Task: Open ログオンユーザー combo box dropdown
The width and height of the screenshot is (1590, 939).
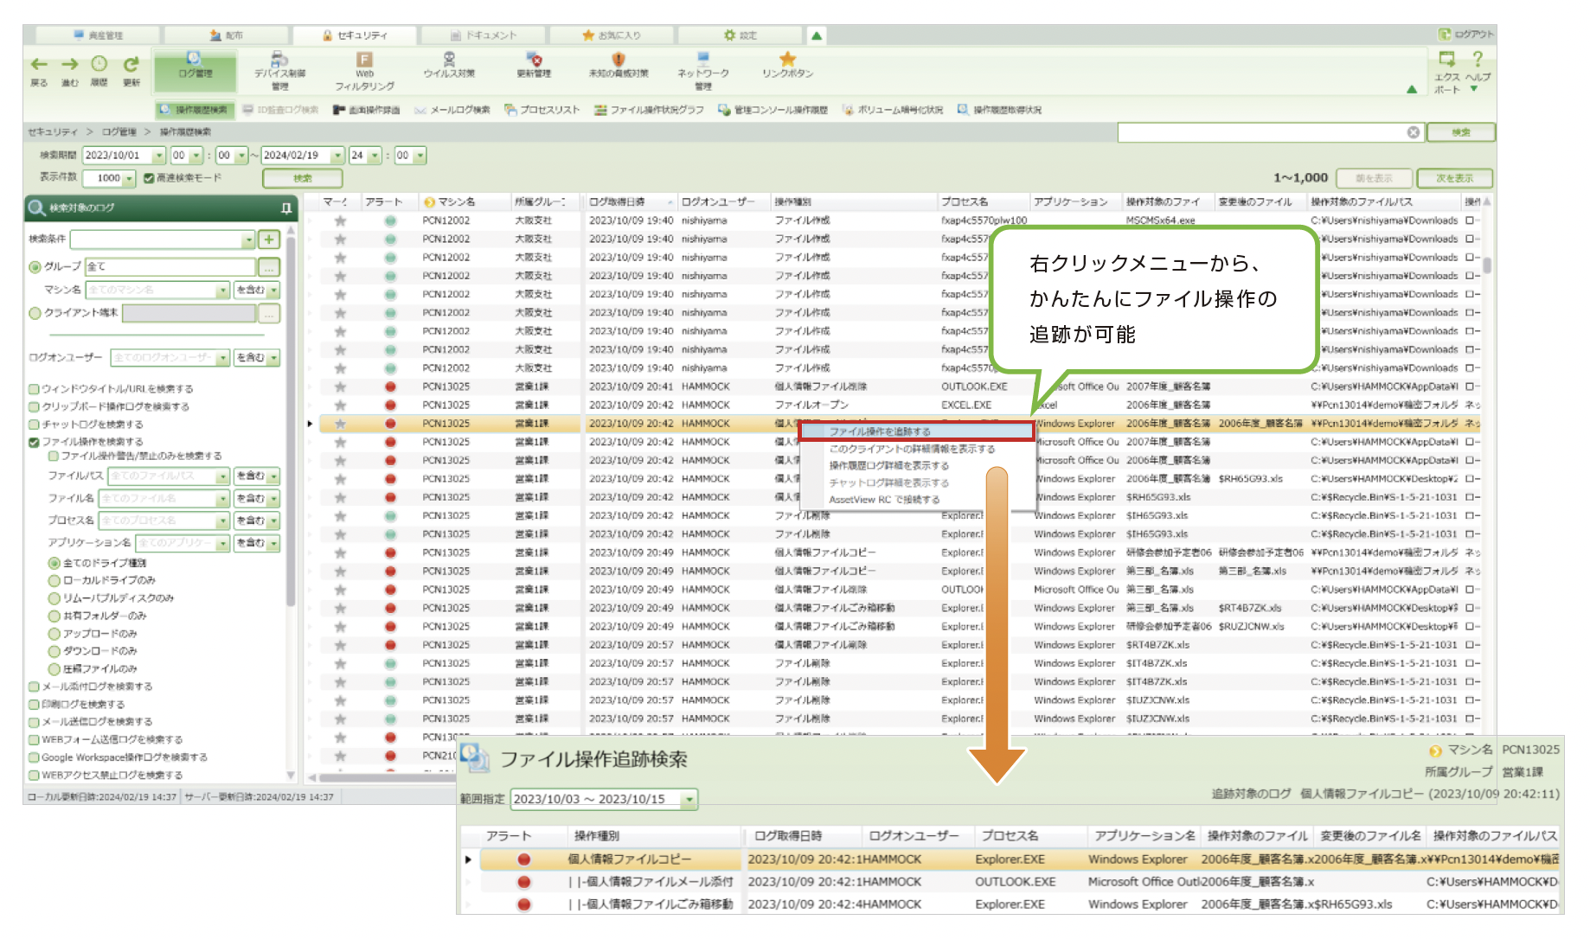Action: coord(223,358)
